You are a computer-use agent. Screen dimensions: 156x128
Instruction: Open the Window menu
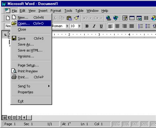point(92,11)
